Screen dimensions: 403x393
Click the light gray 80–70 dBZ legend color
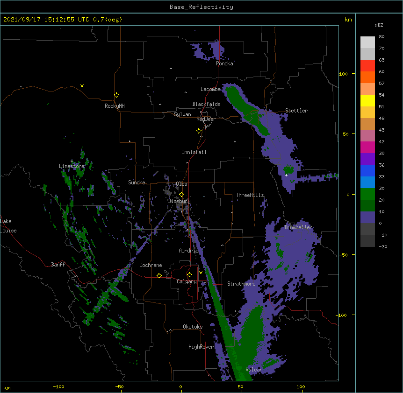click(367, 42)
